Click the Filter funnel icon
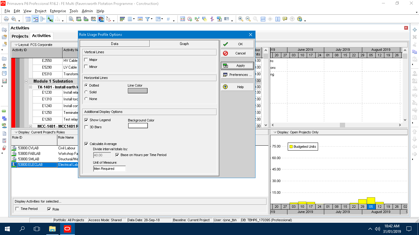This screenshot has width=419, height=235. coord(148,19)
